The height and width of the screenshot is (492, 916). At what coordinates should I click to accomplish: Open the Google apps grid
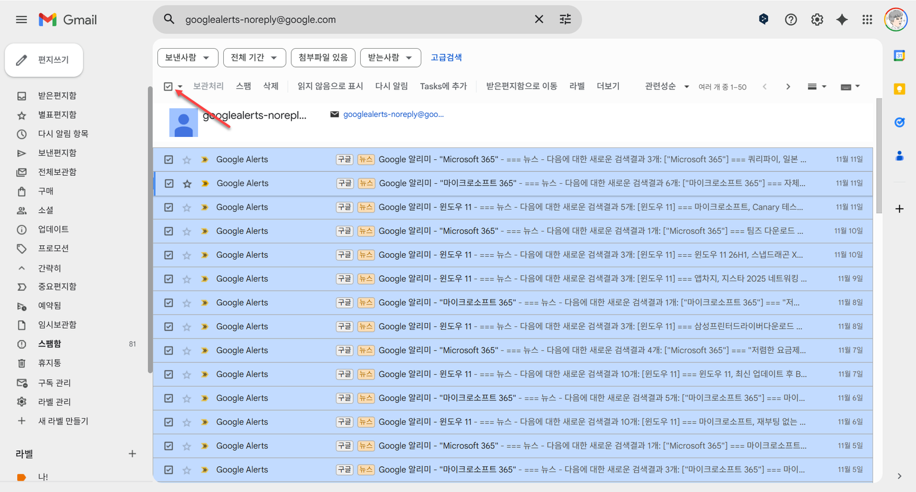tap(867, 19)
